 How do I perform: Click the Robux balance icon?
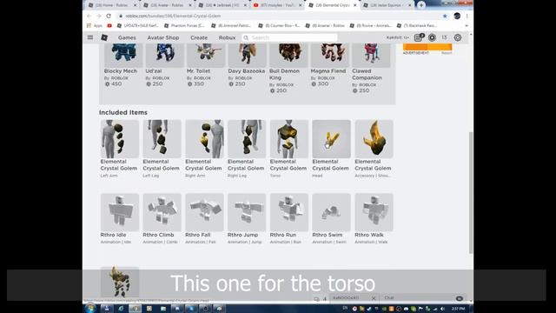[x=432, y=37]
